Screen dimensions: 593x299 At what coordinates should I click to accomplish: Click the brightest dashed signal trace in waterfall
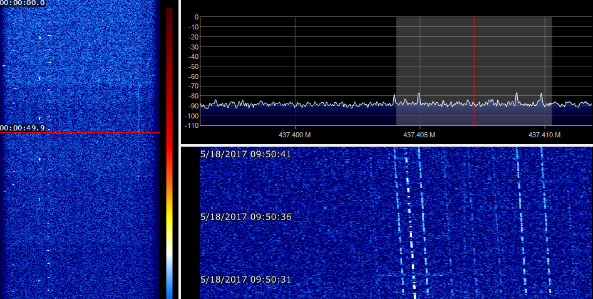(x=410, y=223)
